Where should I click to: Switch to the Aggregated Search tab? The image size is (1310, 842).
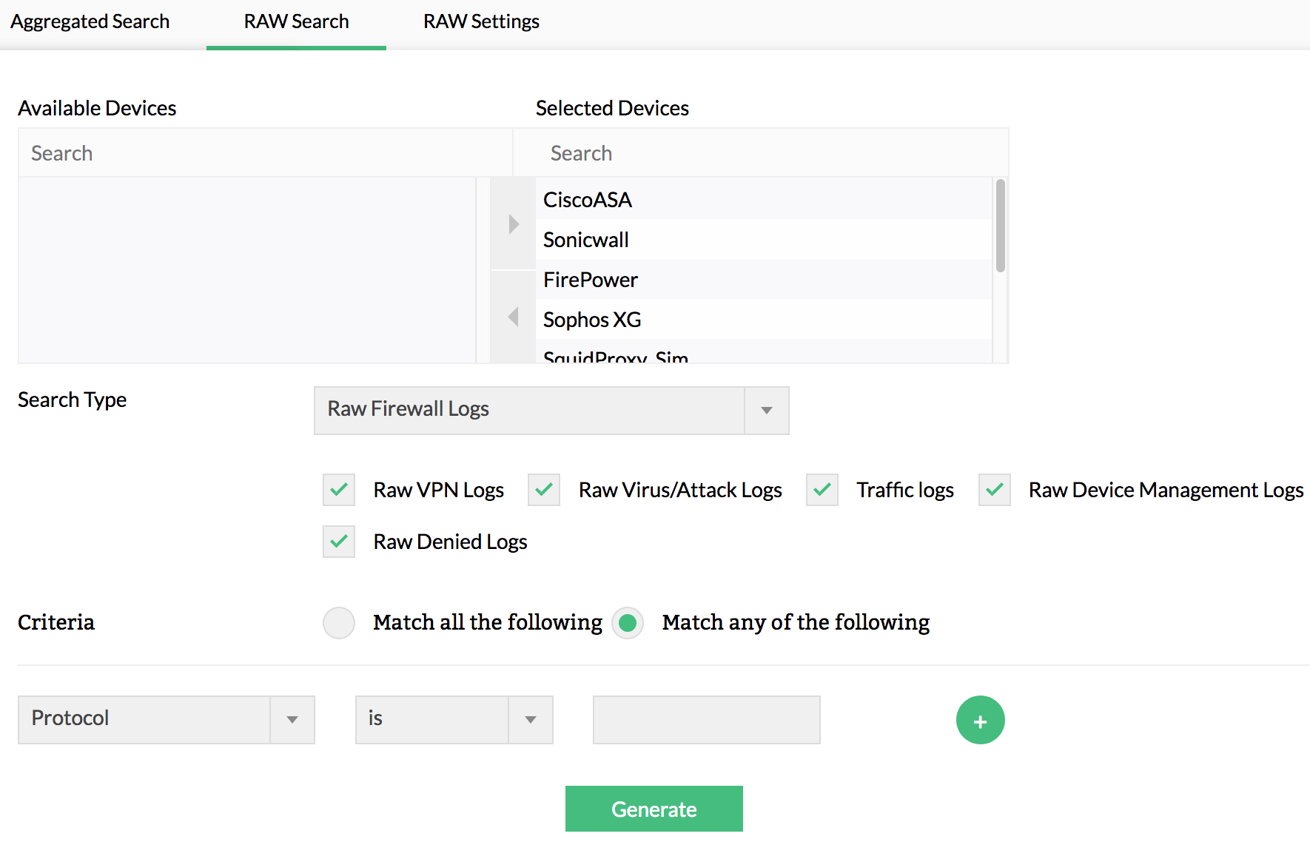[x=90, y=21]
